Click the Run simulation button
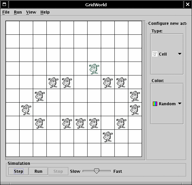 [38, 171]
